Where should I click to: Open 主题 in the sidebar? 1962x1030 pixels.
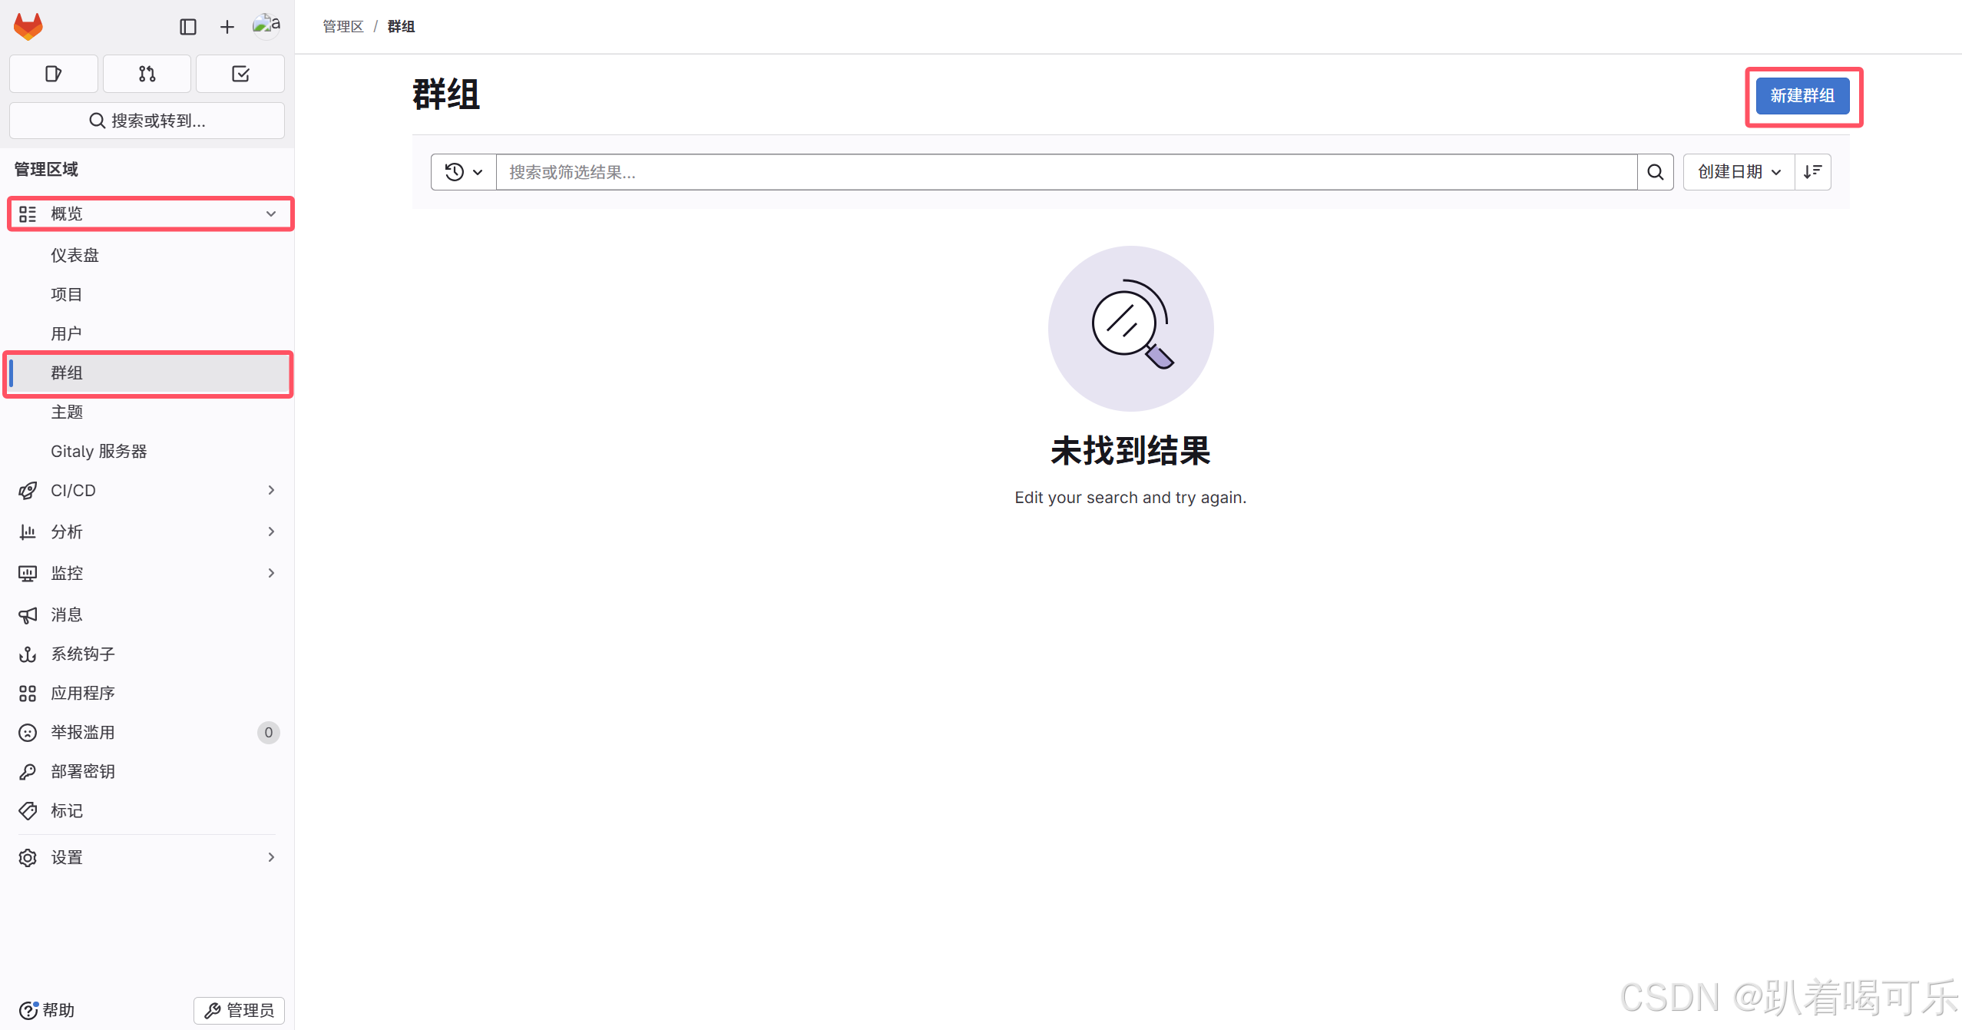click(x=66, y=412)
